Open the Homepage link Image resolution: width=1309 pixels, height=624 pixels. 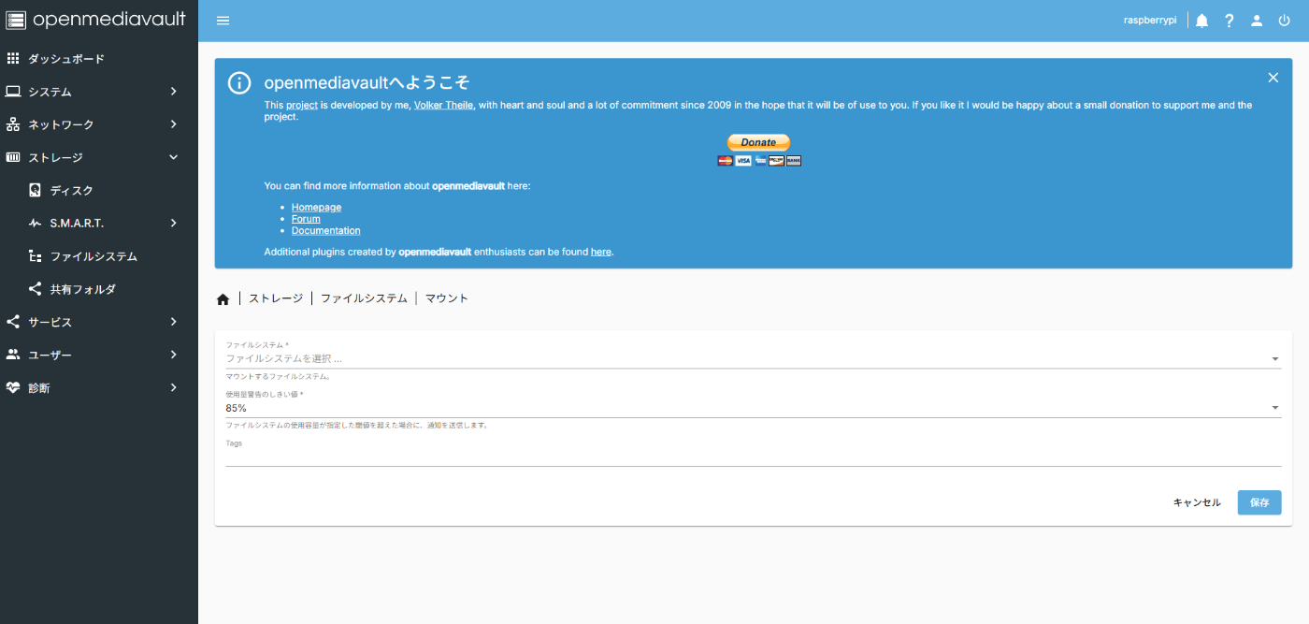pos(316,208)
